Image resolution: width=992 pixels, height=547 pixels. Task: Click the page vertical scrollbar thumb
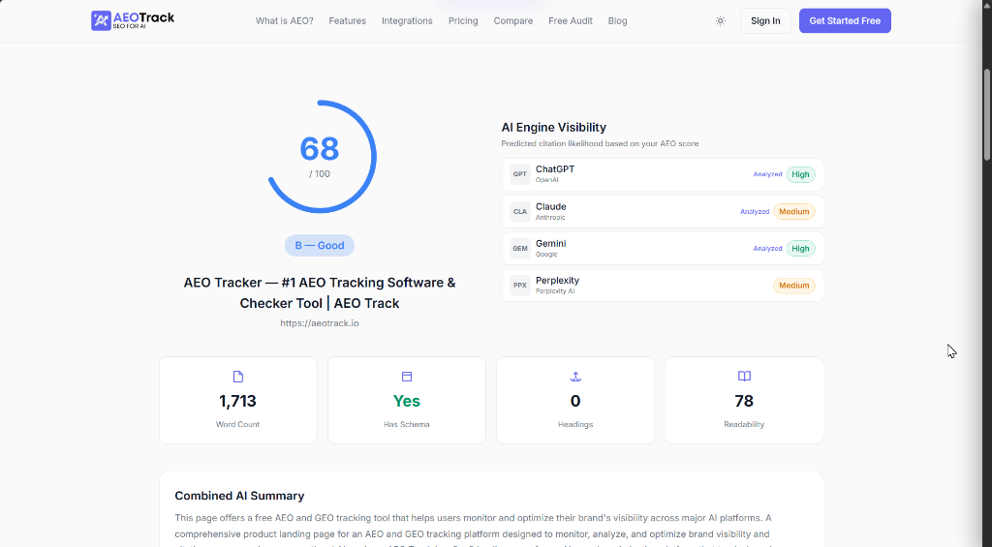[x=987, y=112]
